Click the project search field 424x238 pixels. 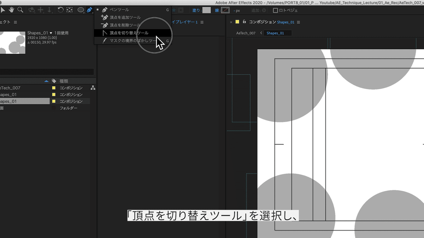tap(47, 72)
